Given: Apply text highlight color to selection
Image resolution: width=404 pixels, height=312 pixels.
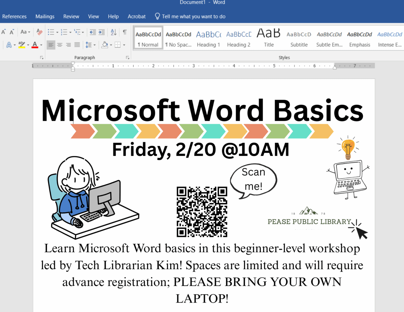Looking at the screenshot, I should point(21,45).
